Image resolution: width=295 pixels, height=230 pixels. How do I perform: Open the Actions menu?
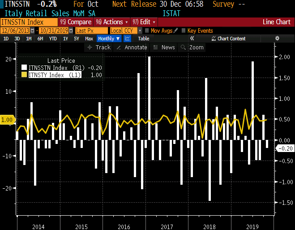[111, 22]
